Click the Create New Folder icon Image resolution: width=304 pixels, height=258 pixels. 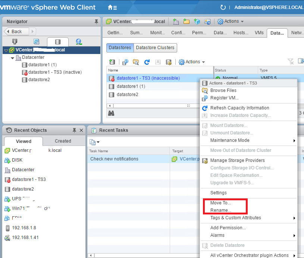(186, 21)
